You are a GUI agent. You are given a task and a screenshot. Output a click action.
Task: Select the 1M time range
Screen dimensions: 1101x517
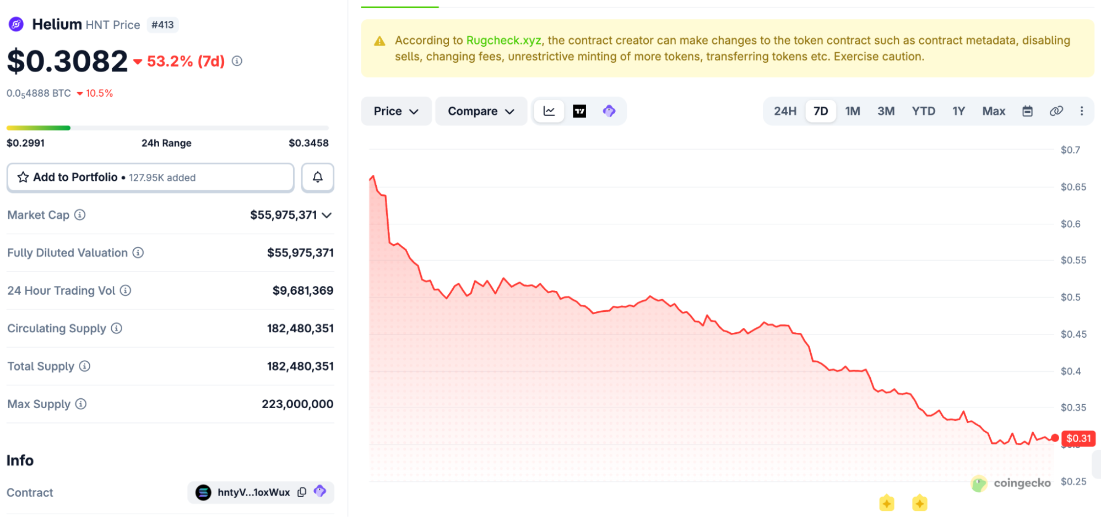[853, 111]
